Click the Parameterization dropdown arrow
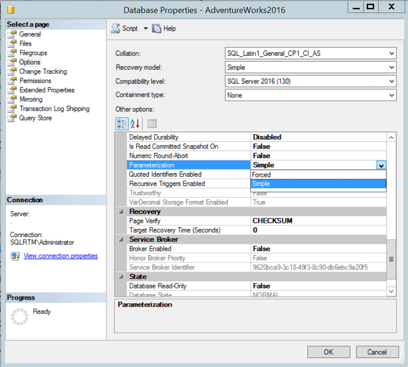 tap(381, 165)
